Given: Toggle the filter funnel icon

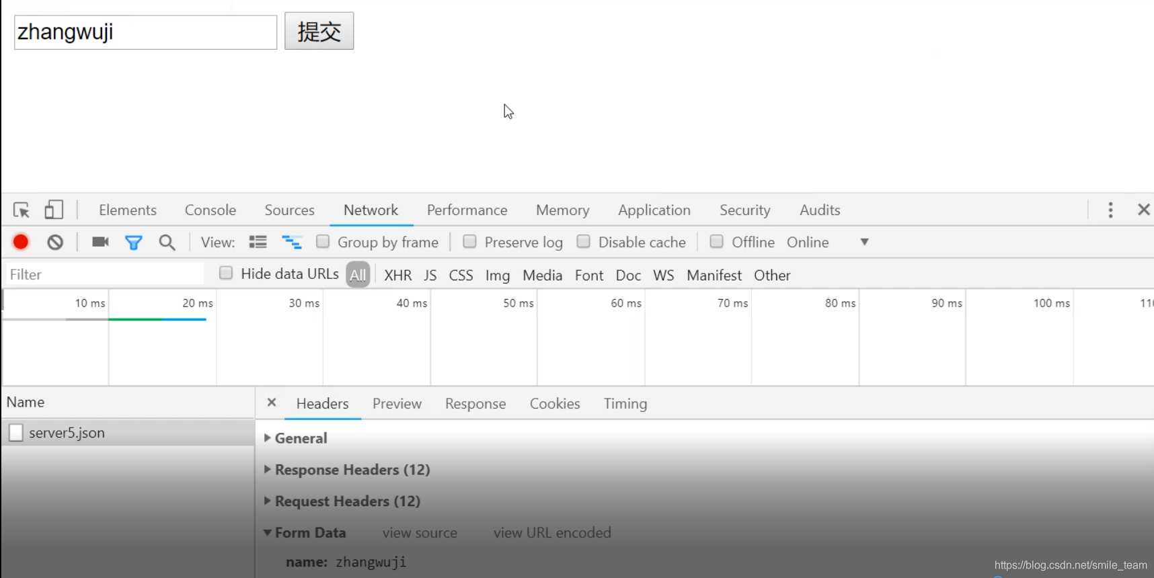Looking at the screenshot, I should 134,243.
